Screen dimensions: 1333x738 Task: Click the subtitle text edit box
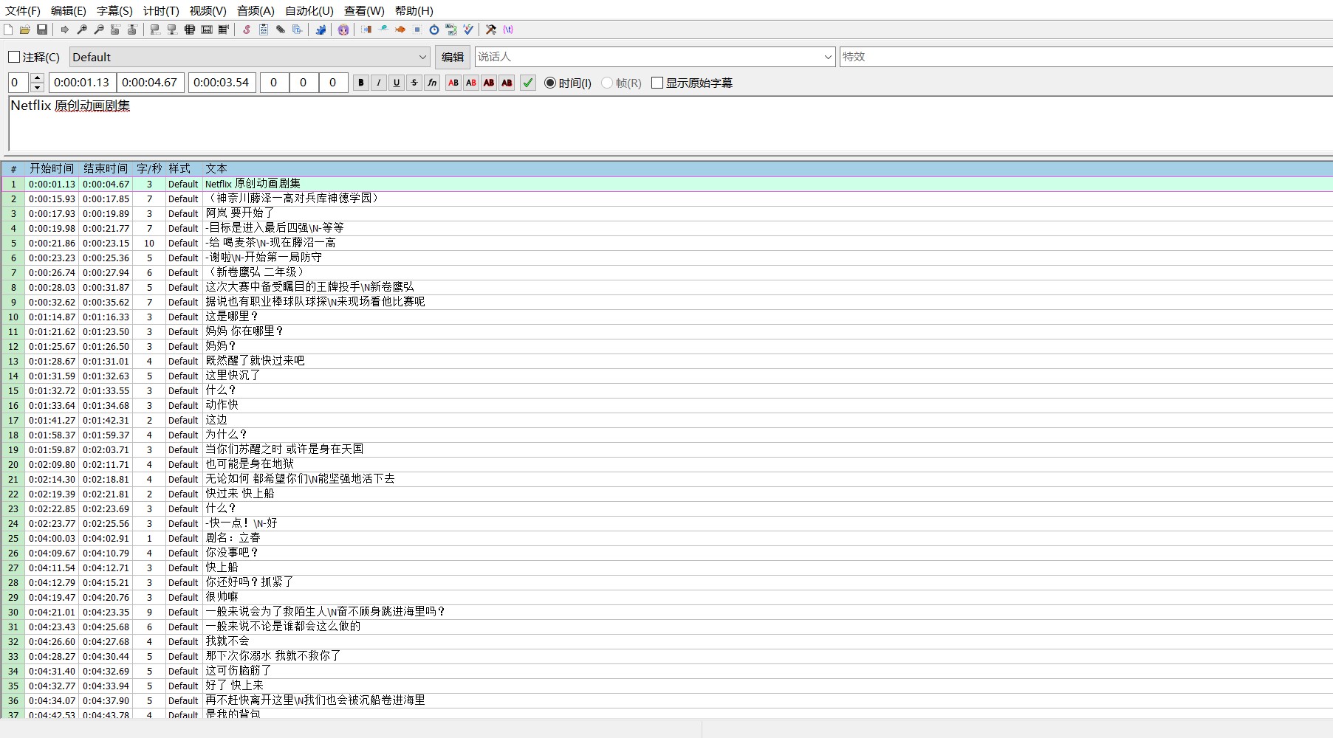tap(671, 123)
